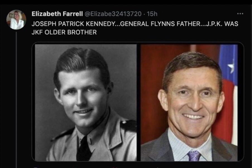Click the thread line below the avatar
This screenshot has width=252, height=168.
(16, 98)
